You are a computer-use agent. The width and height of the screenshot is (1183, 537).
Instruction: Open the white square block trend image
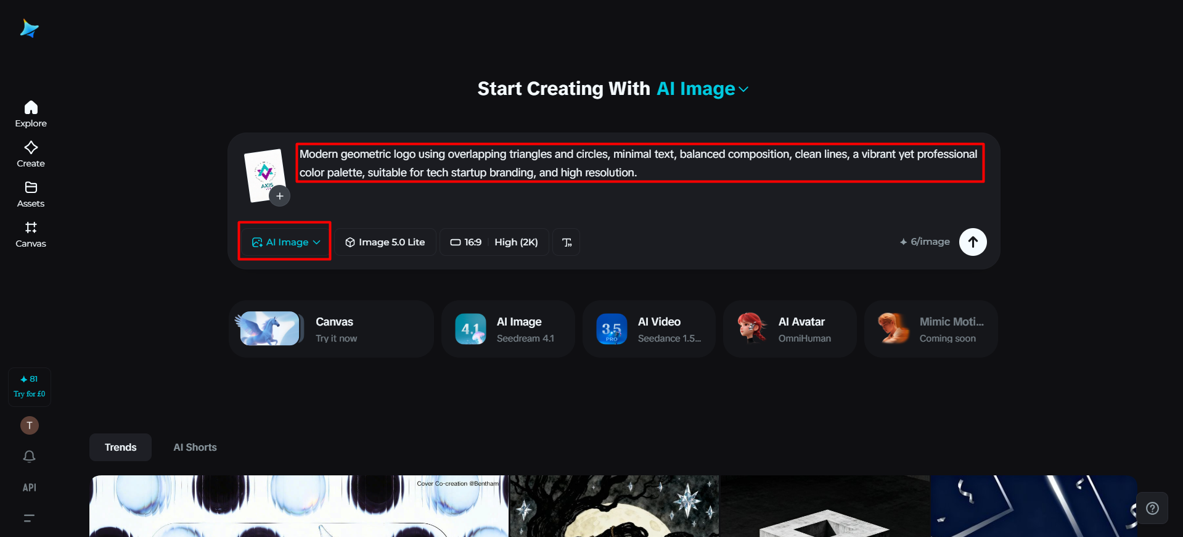825,506
